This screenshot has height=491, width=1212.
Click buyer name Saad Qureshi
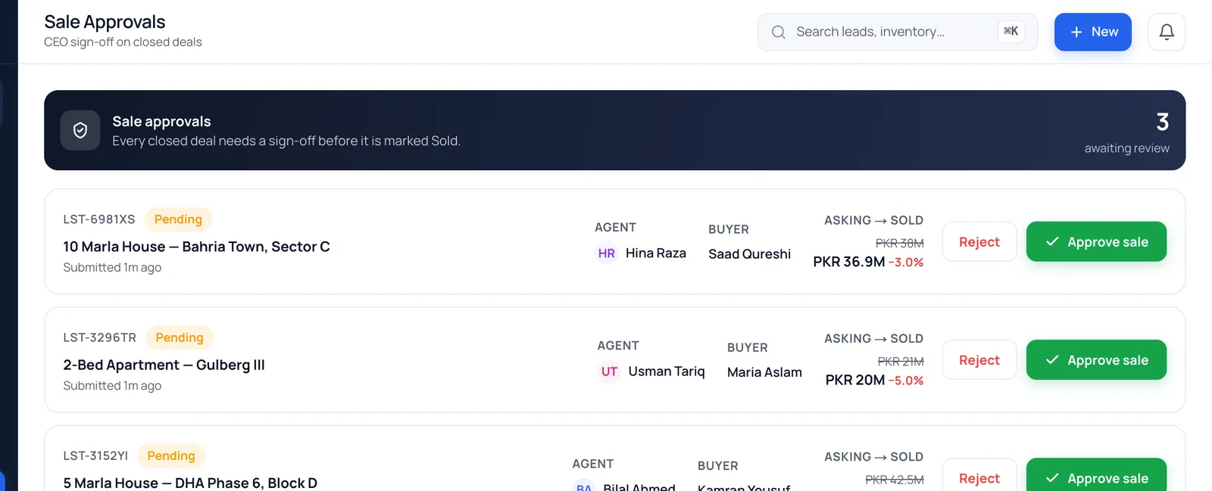point(749,254)
